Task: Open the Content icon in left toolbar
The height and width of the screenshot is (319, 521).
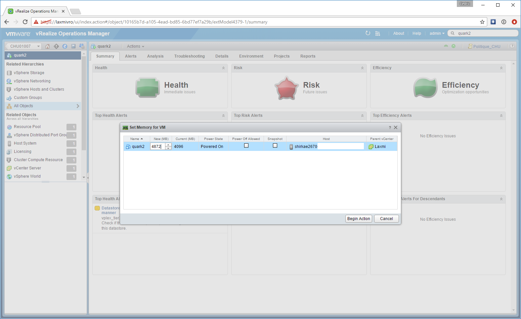Action: pyautogui.click(x=73, y=46)
